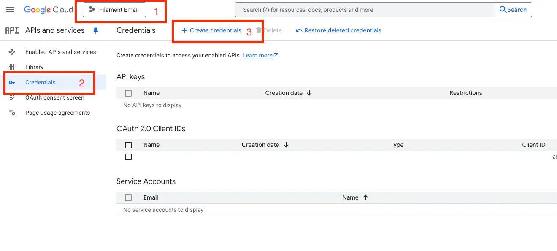The image size is (557, 251).
Task: Open the Learn more link
Action: 257,55
